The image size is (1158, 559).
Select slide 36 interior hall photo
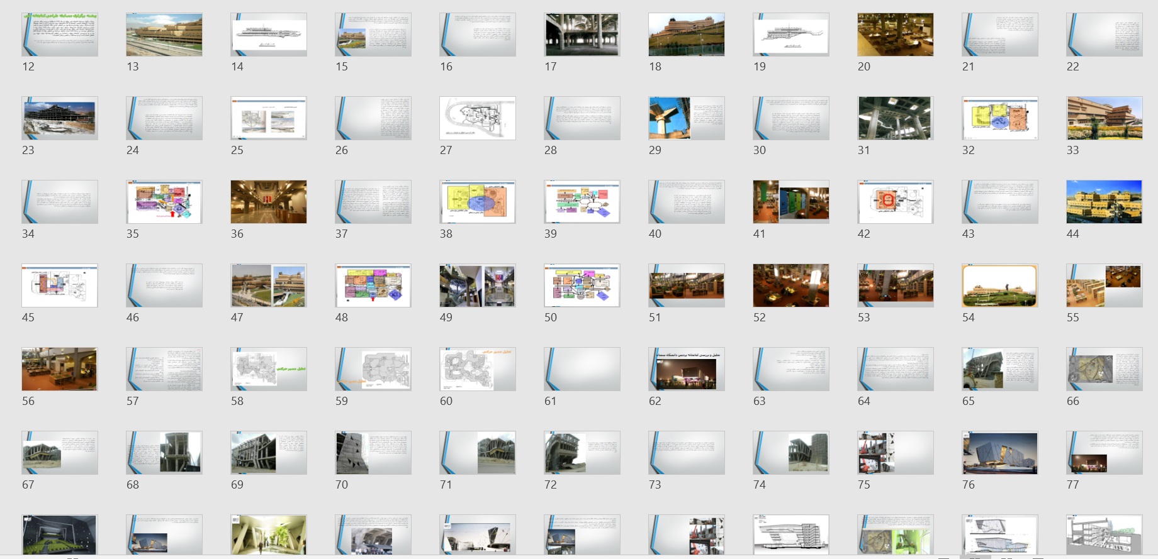[269, 202]
